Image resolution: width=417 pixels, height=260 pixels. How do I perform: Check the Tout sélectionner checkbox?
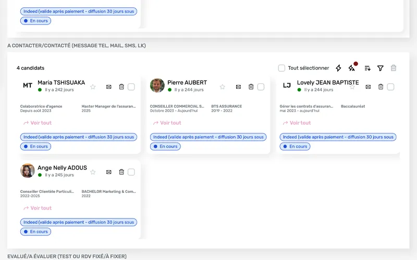pyautogui.click(x=281, y=68)
